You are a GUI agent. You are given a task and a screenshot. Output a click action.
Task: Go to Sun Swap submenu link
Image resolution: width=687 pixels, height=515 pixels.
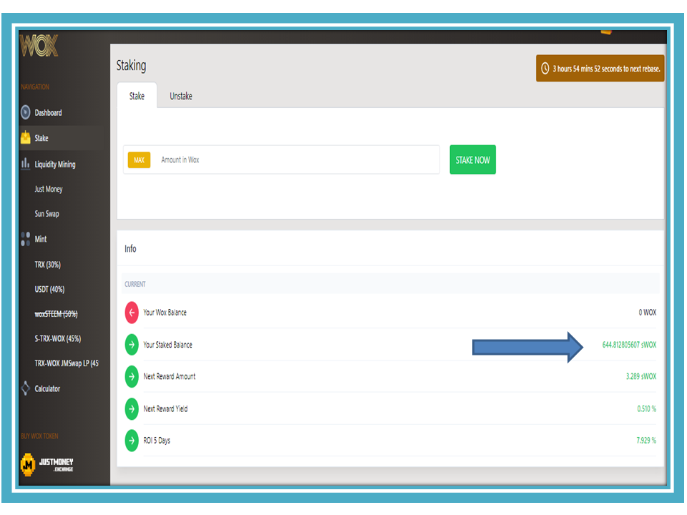(47, 214)
